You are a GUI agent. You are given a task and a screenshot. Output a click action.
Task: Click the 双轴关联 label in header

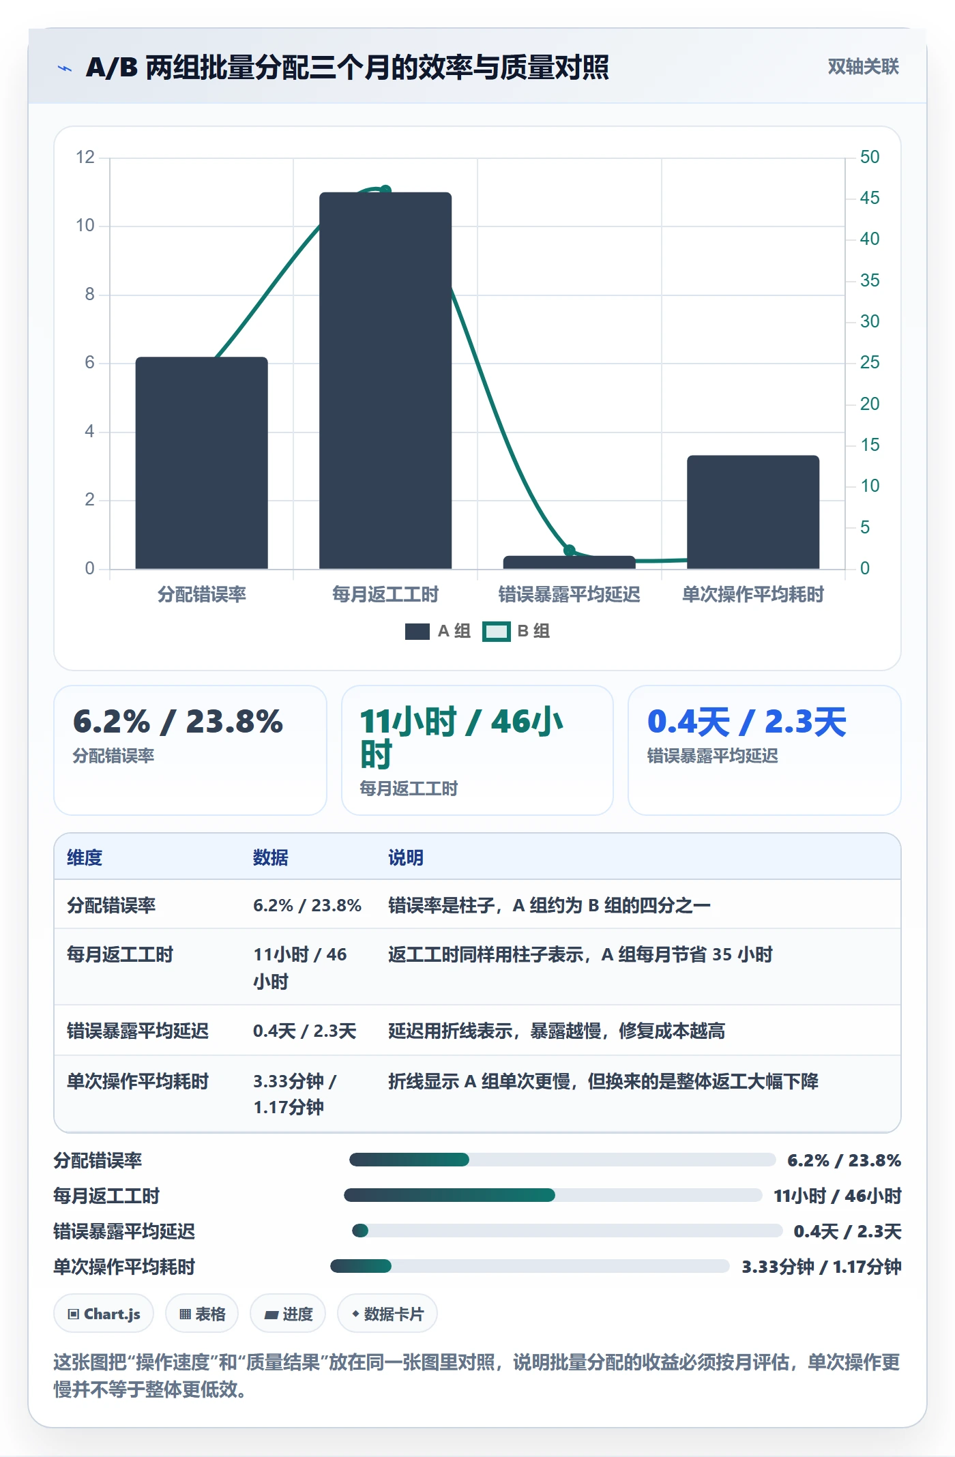[863, 67]
